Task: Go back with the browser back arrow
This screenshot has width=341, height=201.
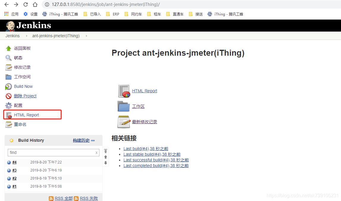Action: coord(7,4)
